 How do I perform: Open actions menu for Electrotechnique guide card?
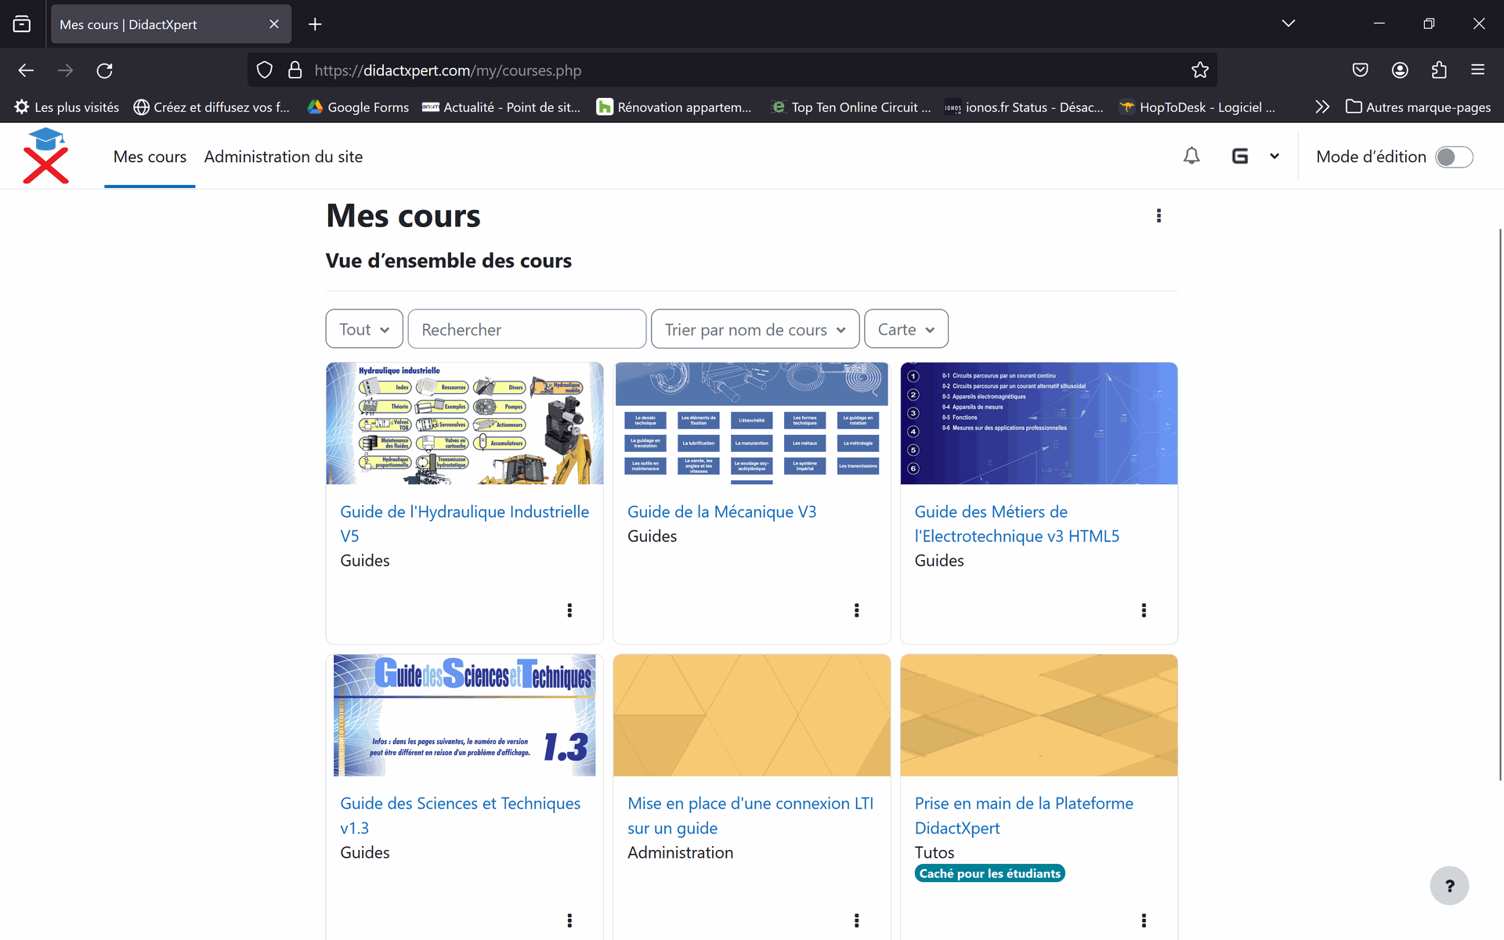[1144, 610]
